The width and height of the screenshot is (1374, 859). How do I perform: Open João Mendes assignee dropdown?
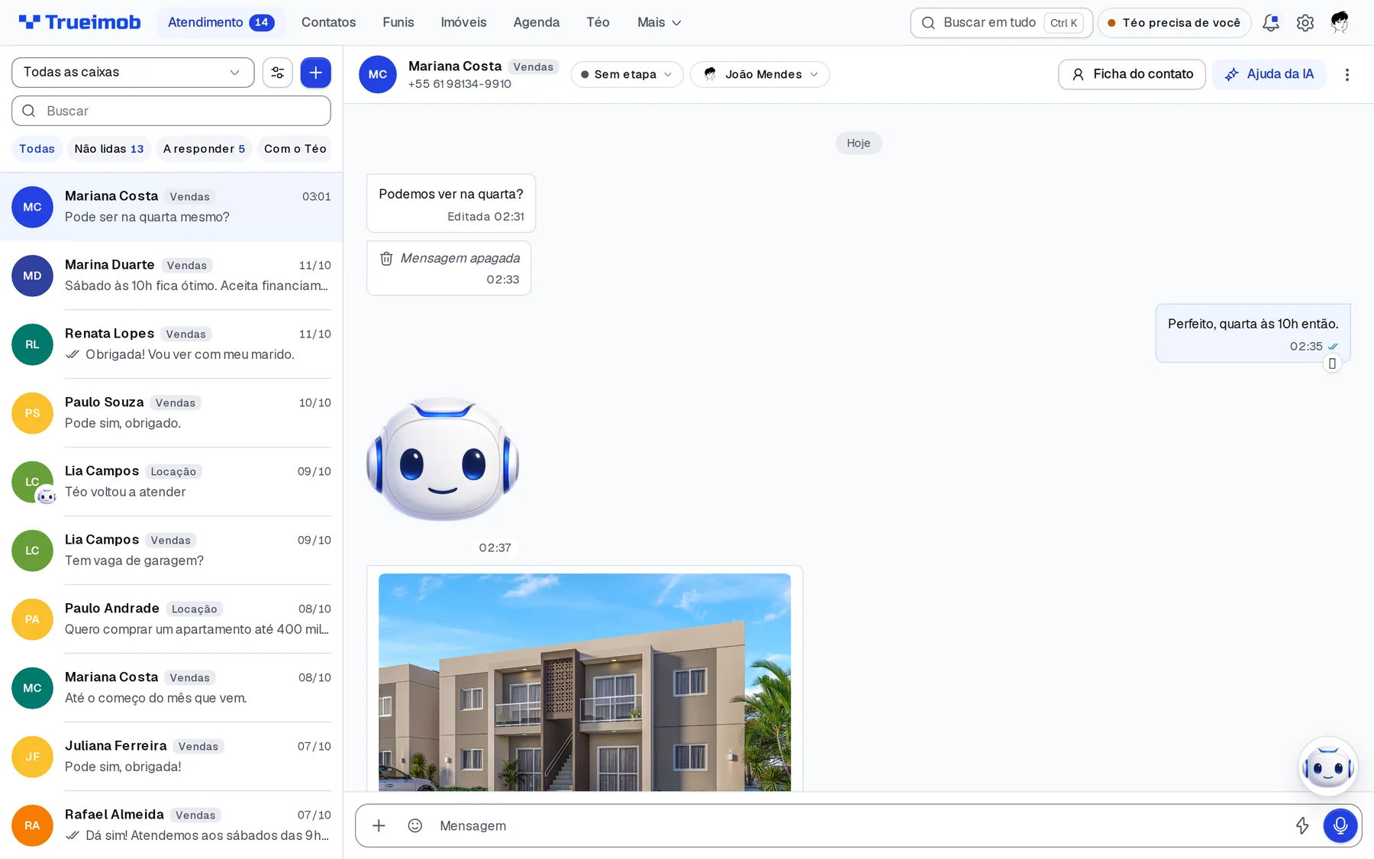click(760, 74)
